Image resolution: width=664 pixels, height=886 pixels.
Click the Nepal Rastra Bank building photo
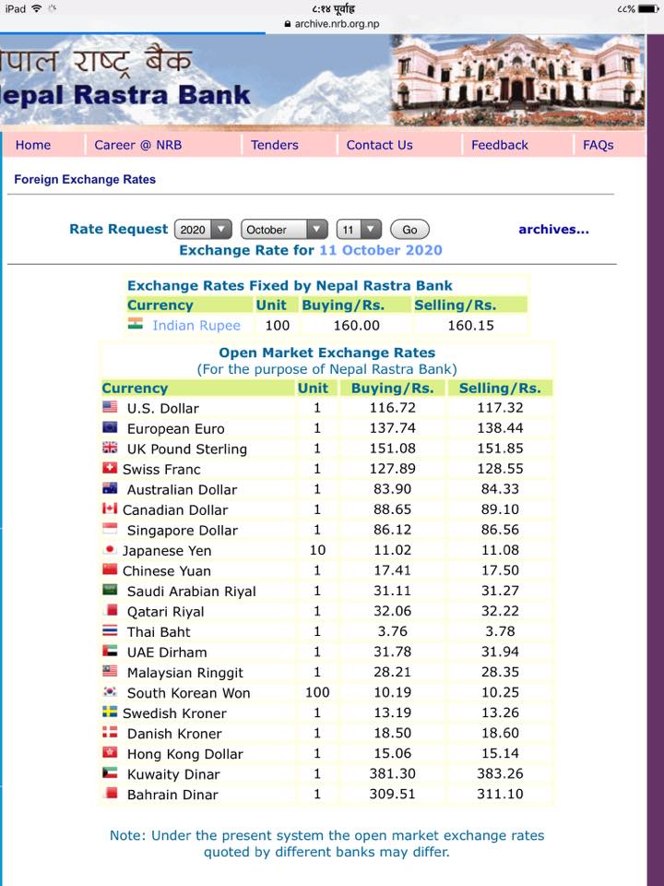517,80
